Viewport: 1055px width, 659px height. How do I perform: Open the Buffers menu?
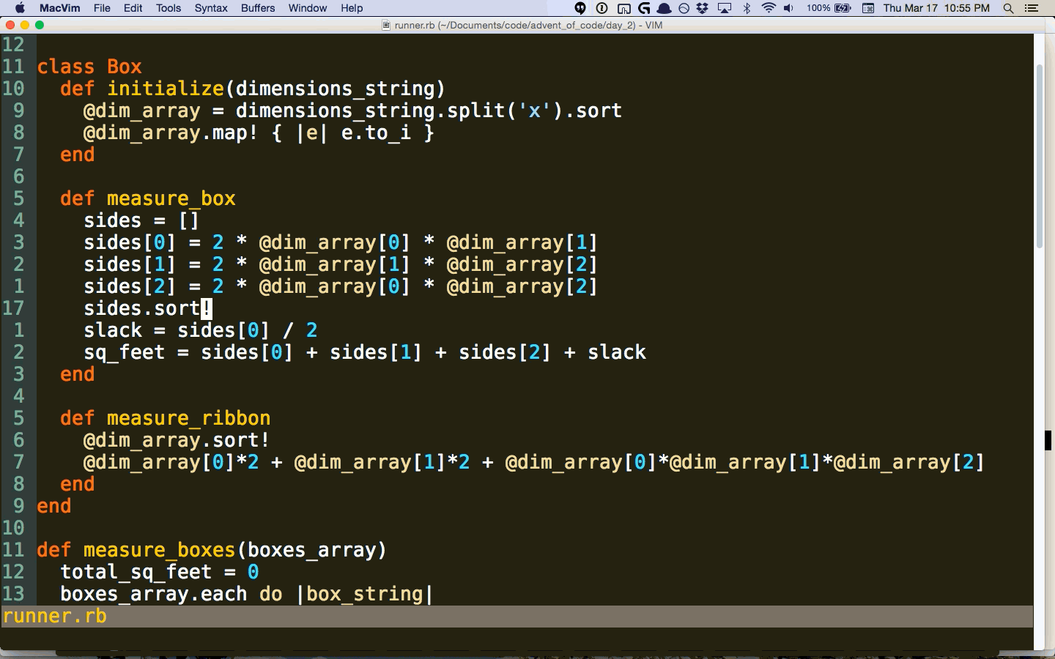coord(258,8)
